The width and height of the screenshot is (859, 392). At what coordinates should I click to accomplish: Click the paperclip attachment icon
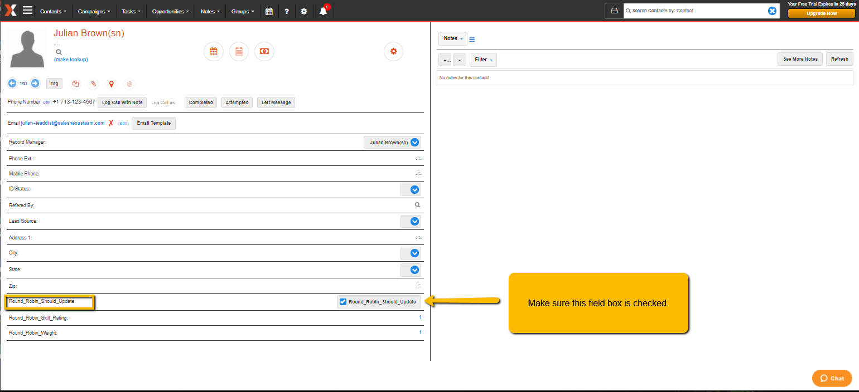(x=93, y=84)
